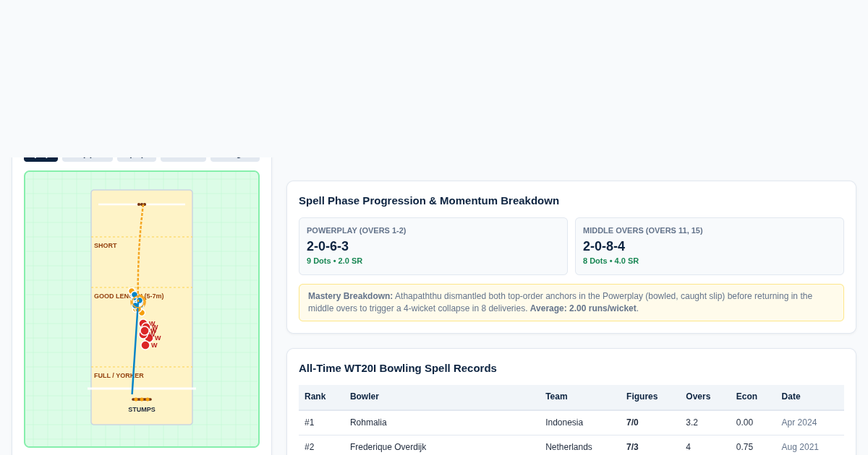Select the 2-0-8-4 middle overs figures

pos(604,246)
